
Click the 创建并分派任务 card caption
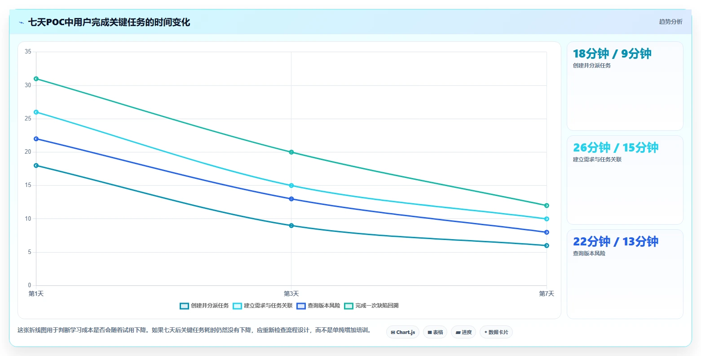[592, 66]
